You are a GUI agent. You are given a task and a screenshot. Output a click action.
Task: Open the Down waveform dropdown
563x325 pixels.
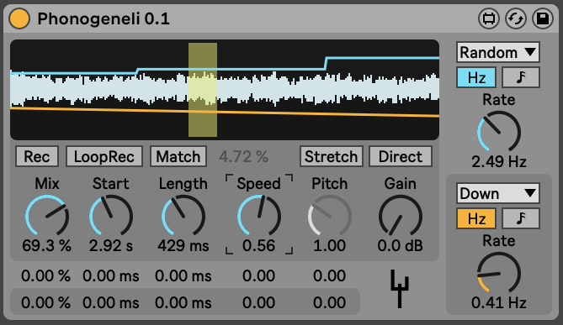coord(498,193)
